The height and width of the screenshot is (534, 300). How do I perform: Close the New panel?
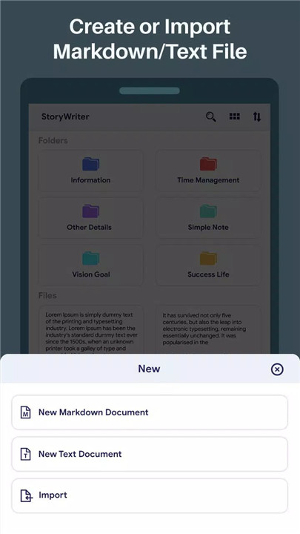tap(277, 369)
